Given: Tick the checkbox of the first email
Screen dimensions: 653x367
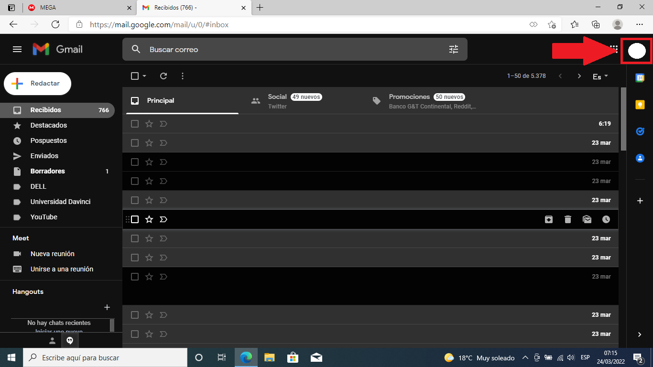Looking at the screenshot, I should [x=135, y=124].
